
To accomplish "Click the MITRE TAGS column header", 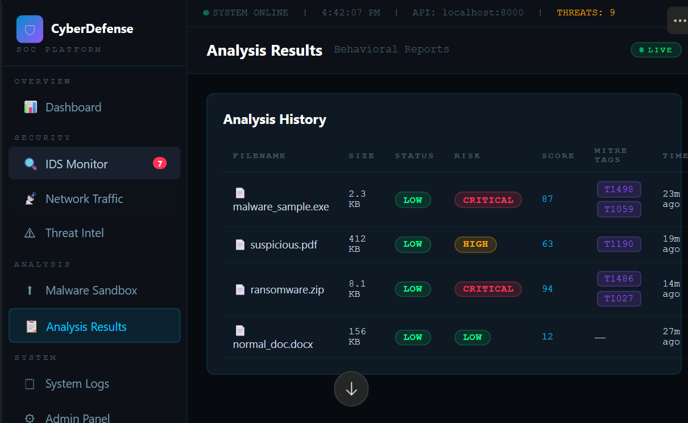I will click(611, 155).
